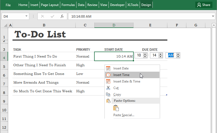
Task: Click the Insert Date calendar icon
Action: tap(108, 68)
